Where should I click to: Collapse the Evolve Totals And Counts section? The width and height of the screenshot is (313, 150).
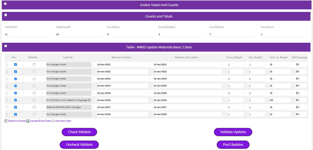click(6, 4)
